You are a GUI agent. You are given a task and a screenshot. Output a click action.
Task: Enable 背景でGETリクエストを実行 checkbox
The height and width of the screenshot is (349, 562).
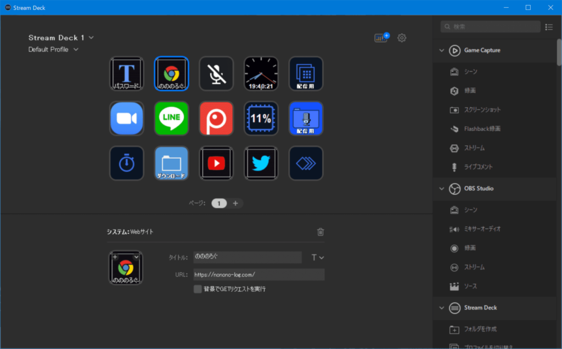point(198,289)
